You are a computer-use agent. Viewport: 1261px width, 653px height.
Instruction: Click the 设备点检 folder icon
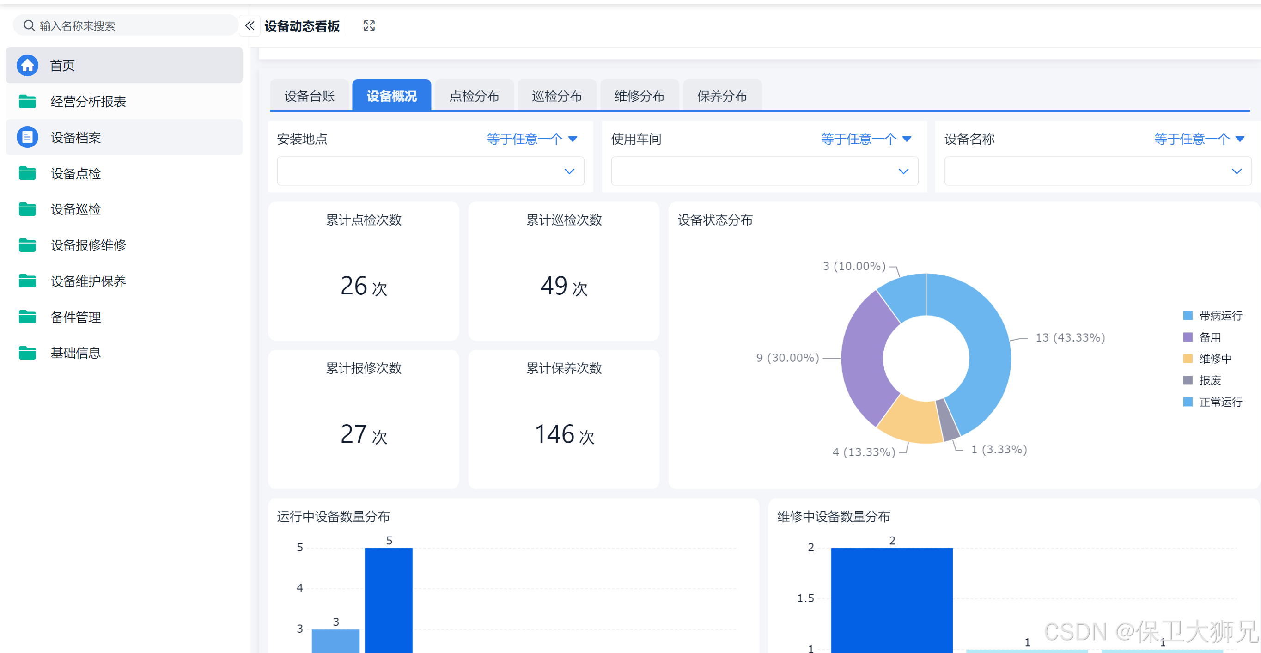(27, 173)
